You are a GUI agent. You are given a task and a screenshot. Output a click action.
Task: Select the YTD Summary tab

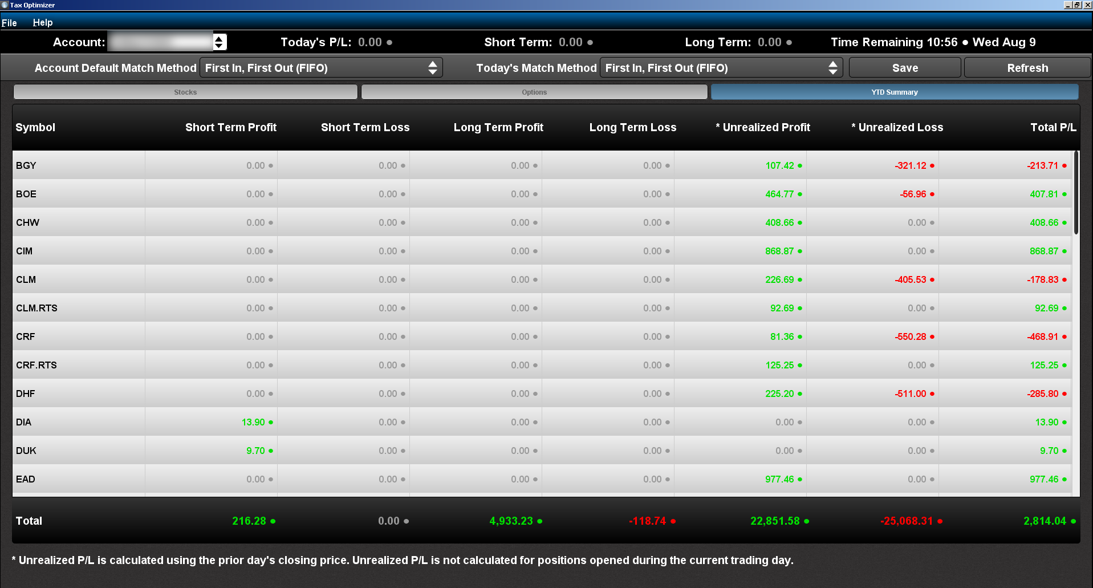(894, 92)
